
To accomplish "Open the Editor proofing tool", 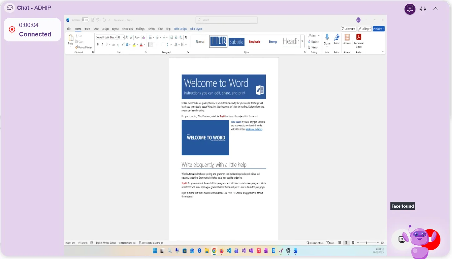I will [337, 37].
